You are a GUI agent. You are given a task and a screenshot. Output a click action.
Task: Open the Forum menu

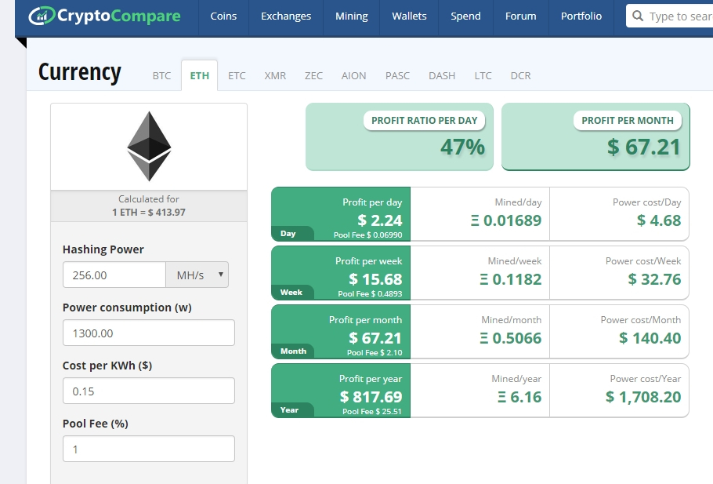point(521,16)
